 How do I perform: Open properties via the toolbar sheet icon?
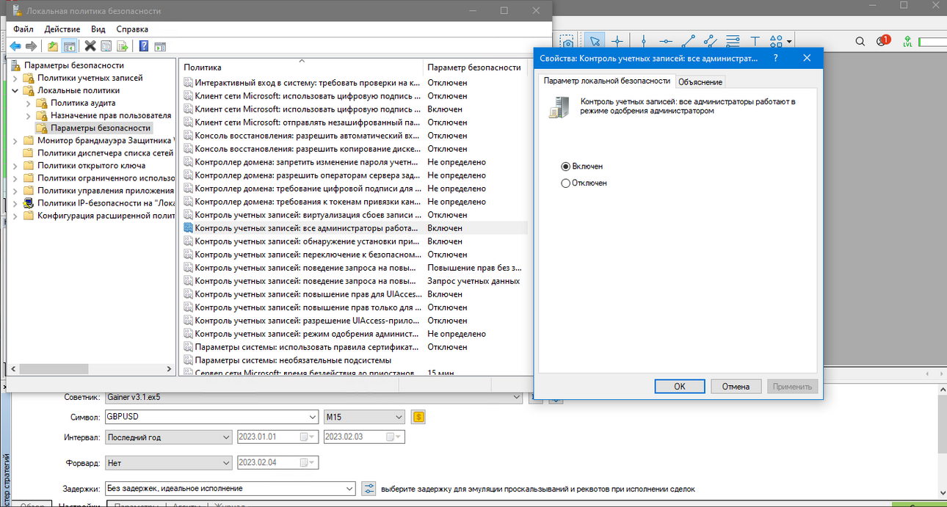point(106,46)
